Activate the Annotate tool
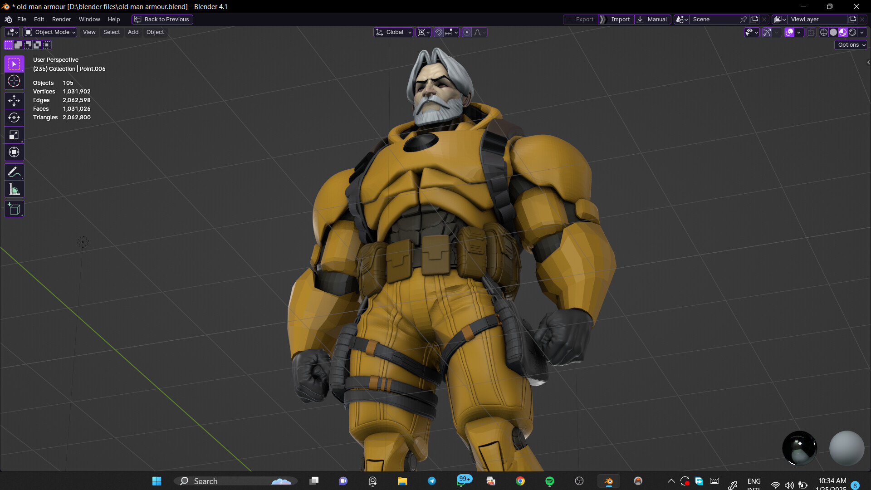 coord(14,172)
